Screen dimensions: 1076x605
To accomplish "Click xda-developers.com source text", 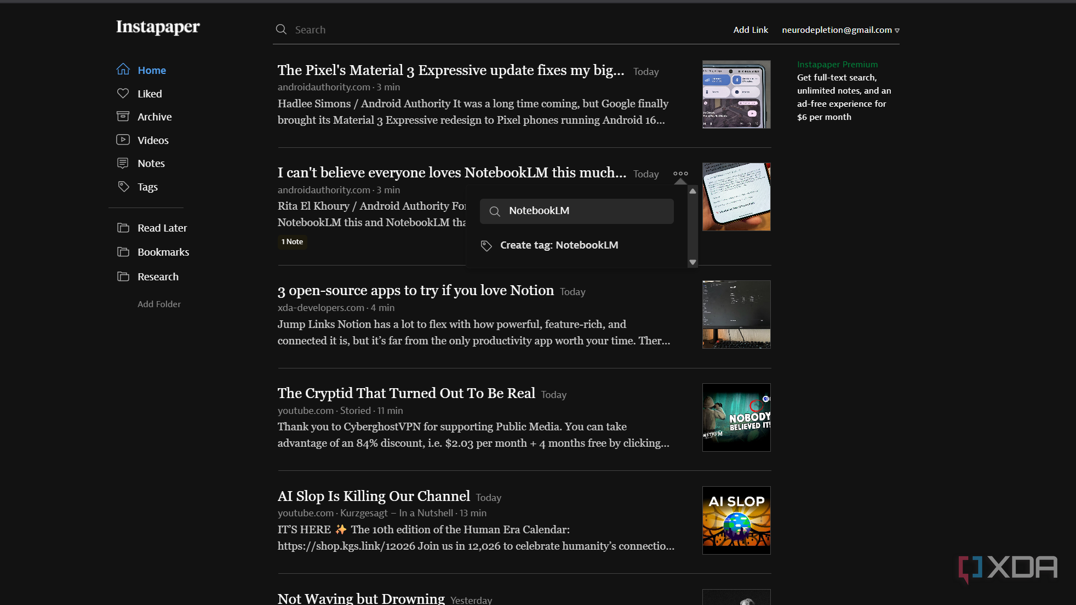I will pos(320,308).
